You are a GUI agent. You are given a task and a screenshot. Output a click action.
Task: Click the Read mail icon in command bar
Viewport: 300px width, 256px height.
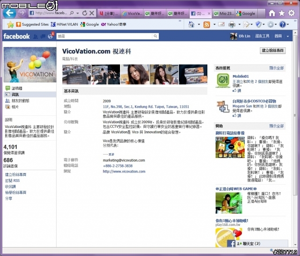coord(221,24)
